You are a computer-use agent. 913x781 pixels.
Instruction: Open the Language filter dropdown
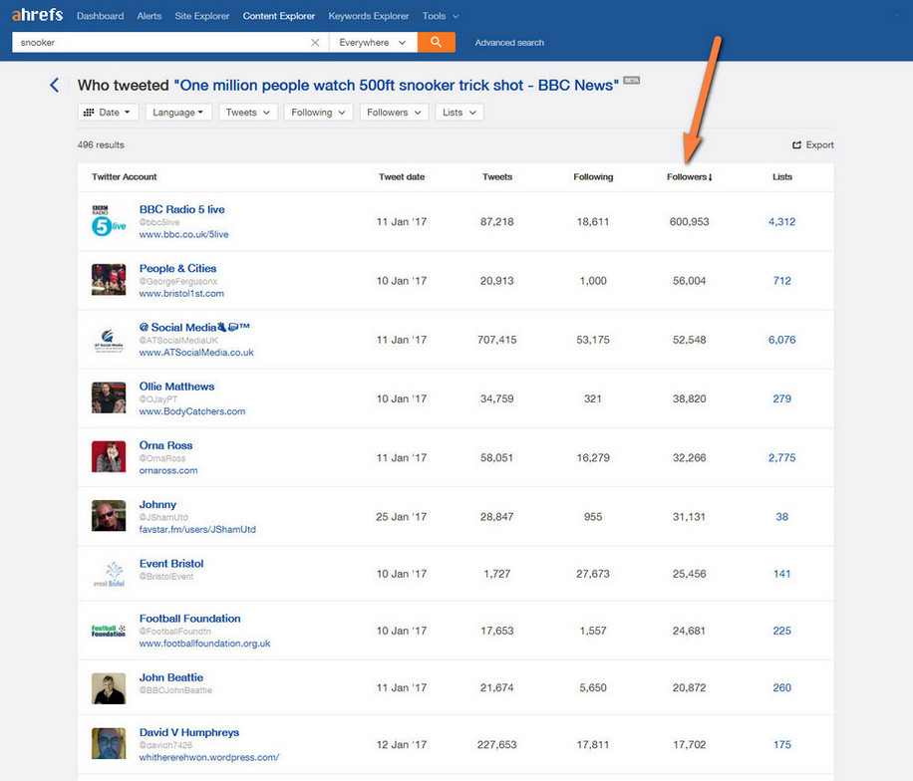(x=178, y=113)
